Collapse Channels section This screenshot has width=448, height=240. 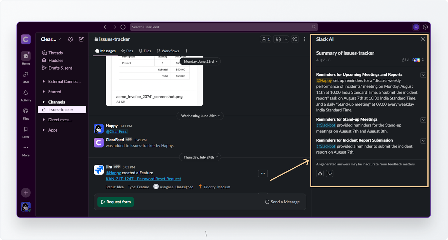coord(44,102)
